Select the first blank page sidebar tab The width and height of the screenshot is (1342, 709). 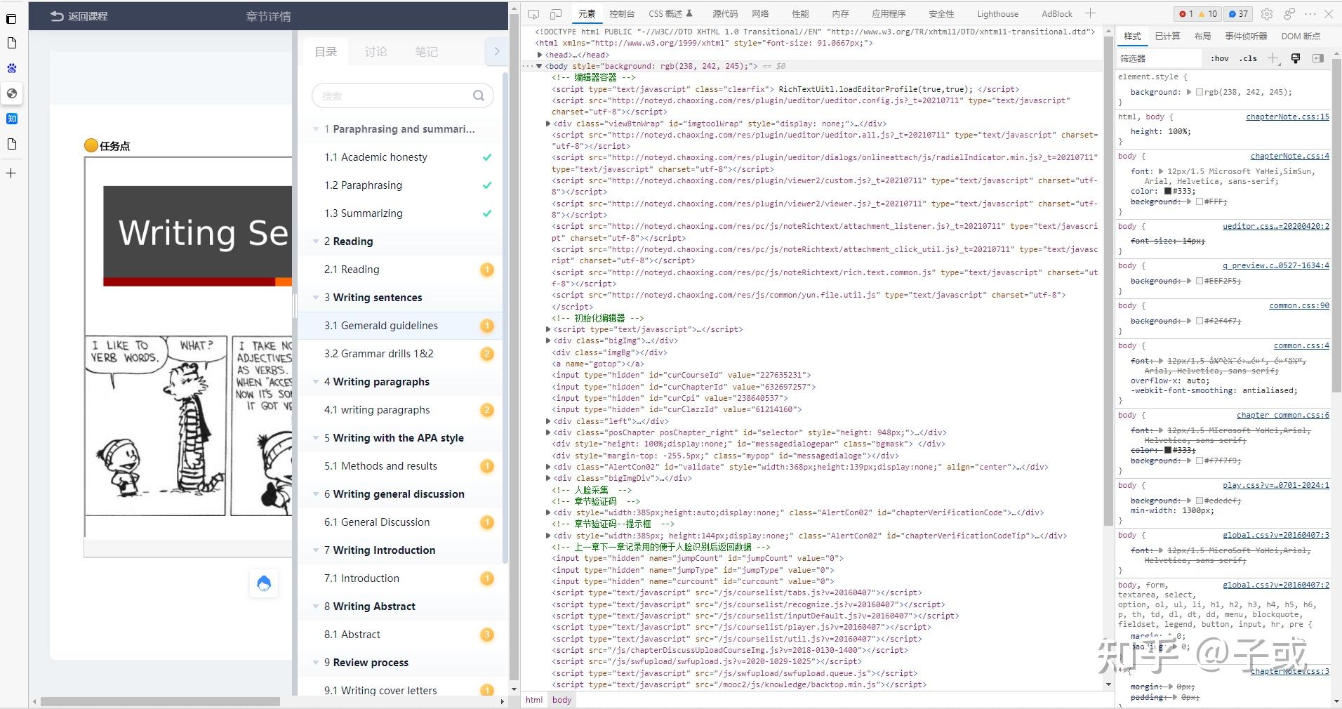click(11, 44)
